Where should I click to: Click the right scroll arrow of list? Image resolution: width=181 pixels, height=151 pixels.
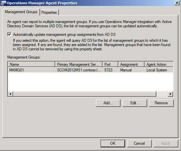pyautogui.click(x=170, y=94)
